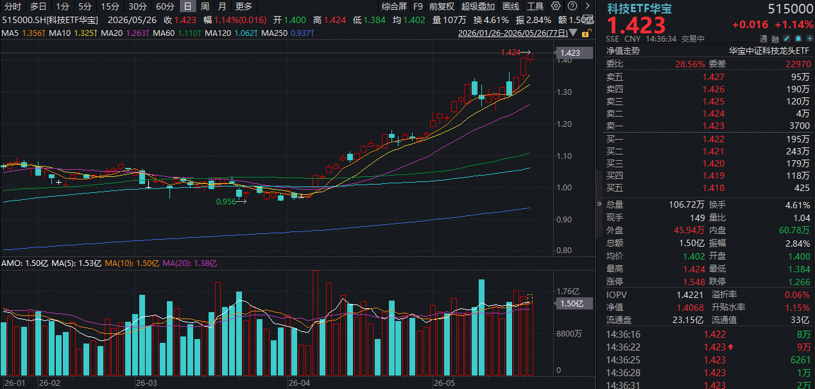Expand the date range dropdown triangle
815x389 pixels.
[x=573, y=33]
